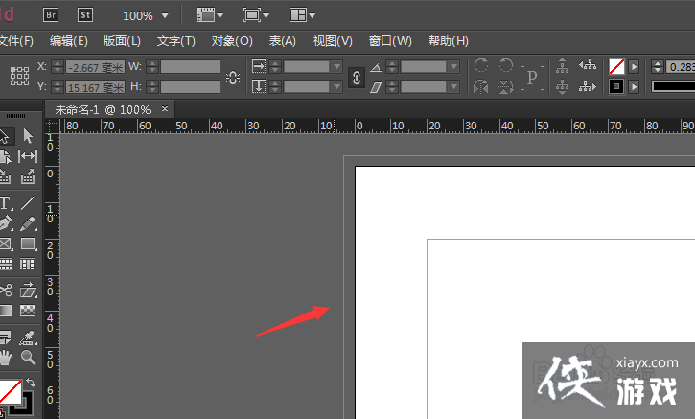Image resolution: width=695 pixels, height=419 pixels.
Task: Close the 未命名-1 document tab
Action: 165,108
